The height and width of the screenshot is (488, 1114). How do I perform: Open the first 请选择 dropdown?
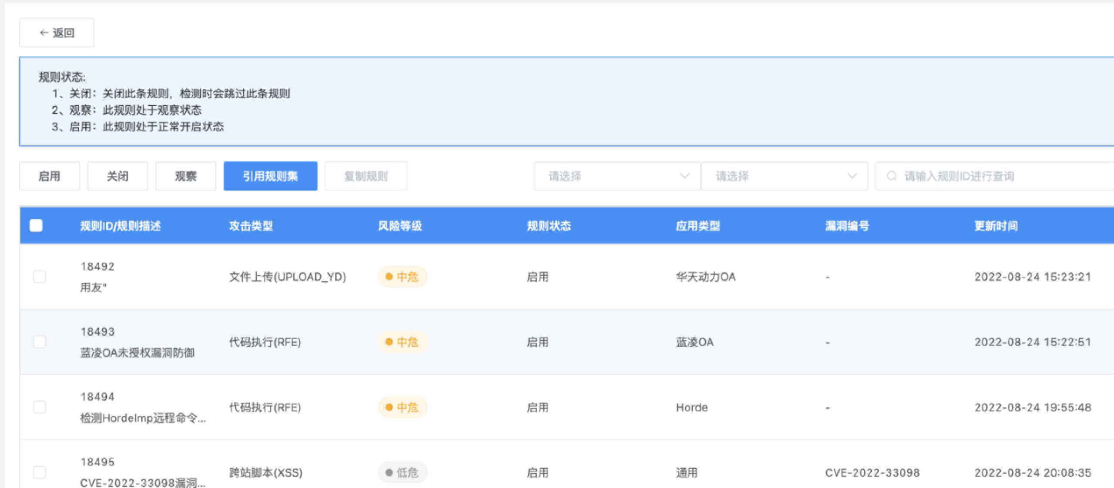[617, 176]
